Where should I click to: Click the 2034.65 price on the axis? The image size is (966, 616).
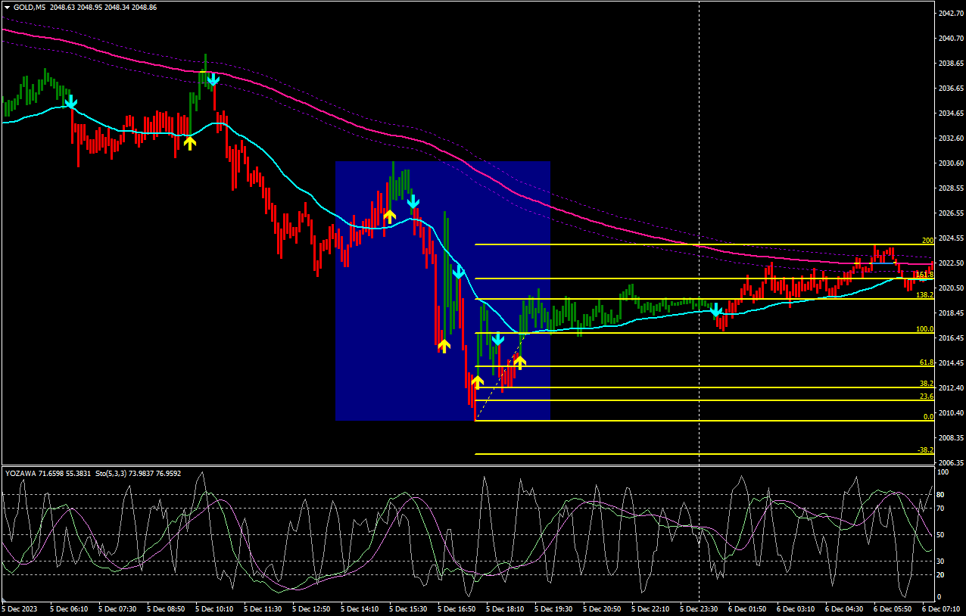(950, 114)
